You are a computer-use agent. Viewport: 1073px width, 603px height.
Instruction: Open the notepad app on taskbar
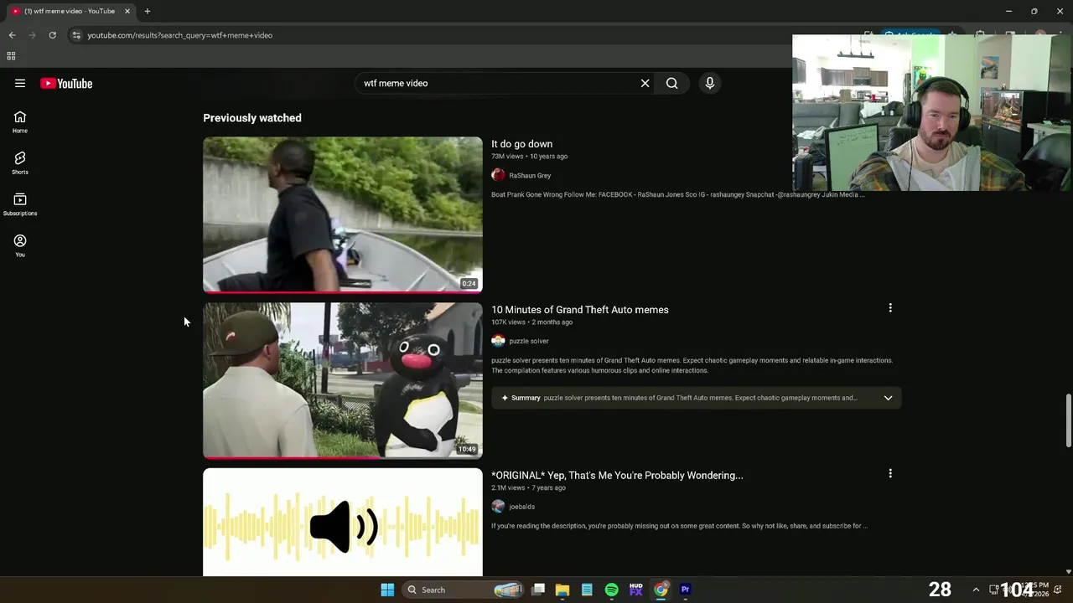[x=587, y=590]
